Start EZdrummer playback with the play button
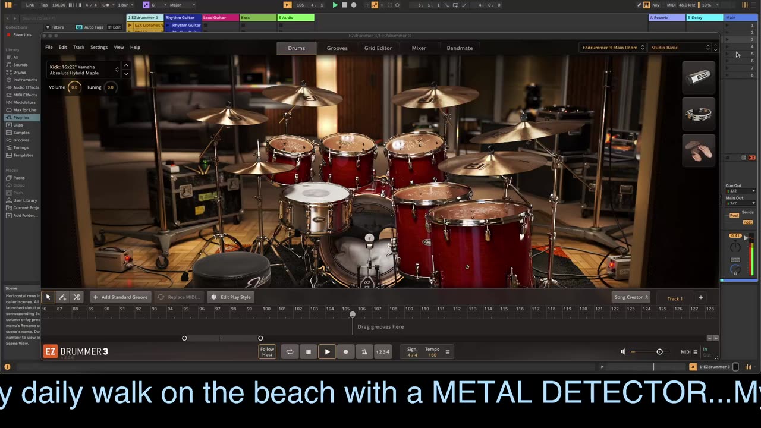Image resolution: width=761 pixels, height=428 pixels. [327, 351]
